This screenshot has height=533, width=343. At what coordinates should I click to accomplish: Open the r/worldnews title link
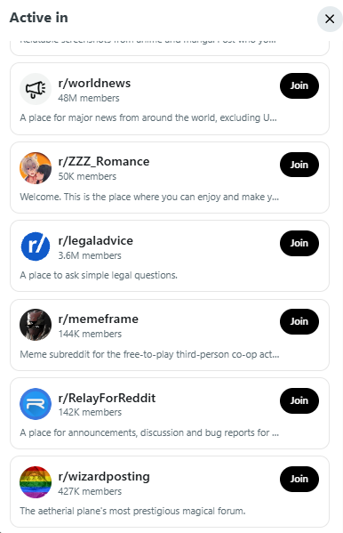[x=94, y=83]
